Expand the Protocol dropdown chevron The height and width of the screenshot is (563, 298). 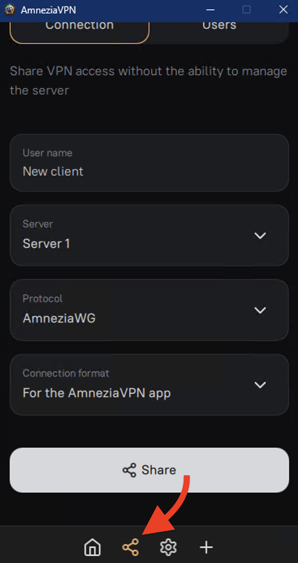pyautogui.click(x=260, y=310)
